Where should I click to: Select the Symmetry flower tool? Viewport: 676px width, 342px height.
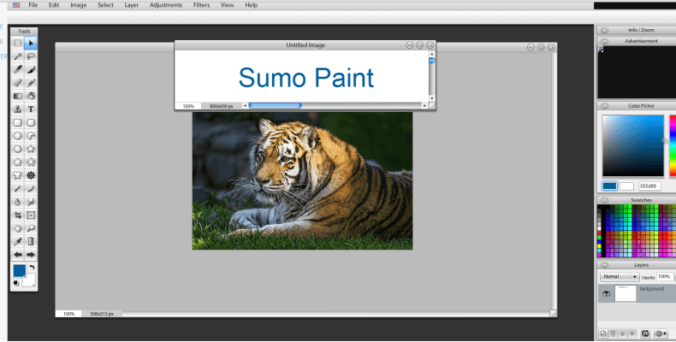coord(31,175)
